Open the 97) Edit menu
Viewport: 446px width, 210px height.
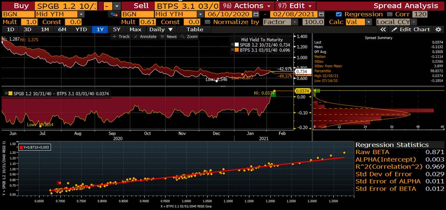tap(295, 6)
